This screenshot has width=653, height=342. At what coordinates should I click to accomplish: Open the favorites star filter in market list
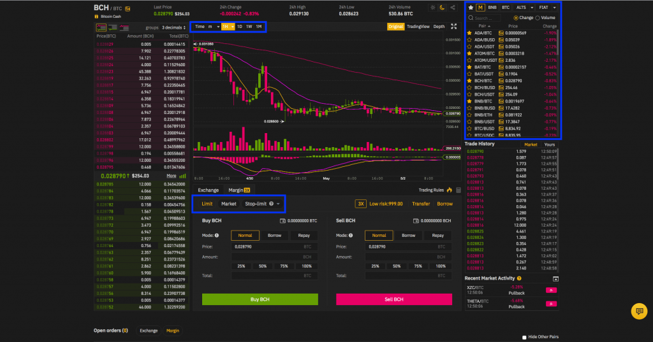pyautogui.click(x=471, y=8)
